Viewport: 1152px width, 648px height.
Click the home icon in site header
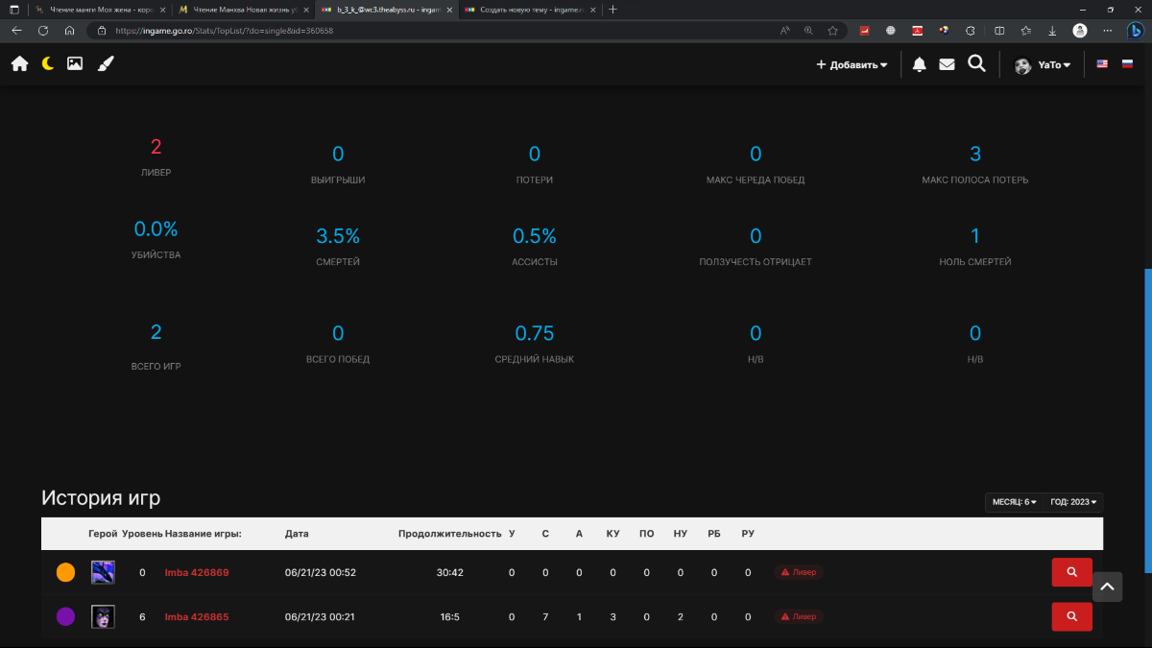tap(19, 64)
